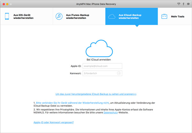Open the Facebook page icon
Image resolution: width=192 pixels, height=133 pixels.
tap(183, 4)
